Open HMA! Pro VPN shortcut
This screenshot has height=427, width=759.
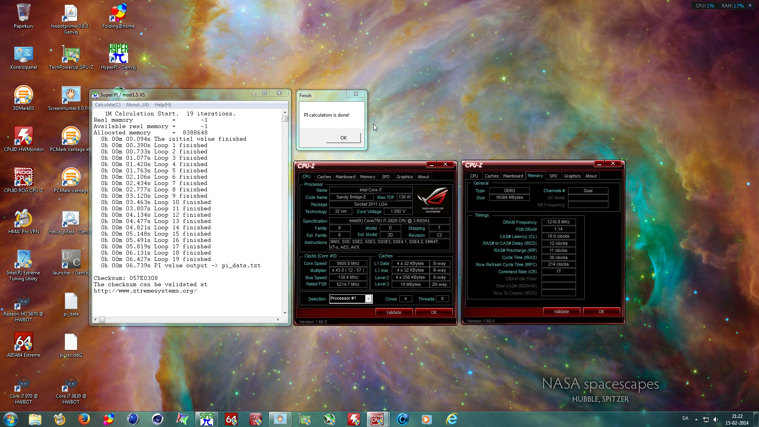24,221
